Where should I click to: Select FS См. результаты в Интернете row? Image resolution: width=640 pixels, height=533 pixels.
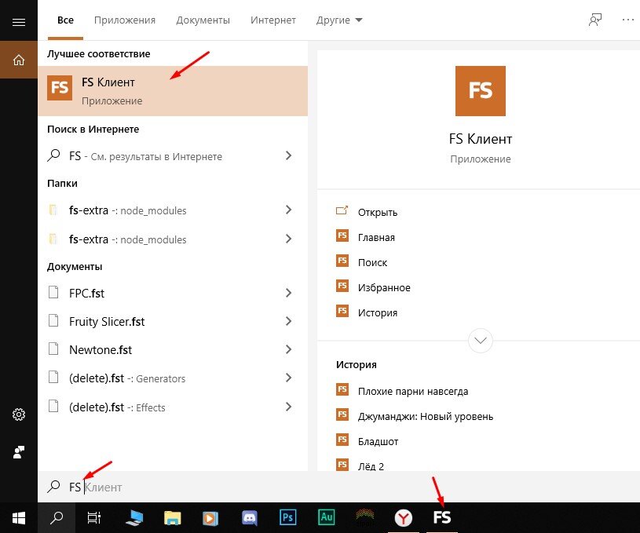pyautogui.click(x=173, y=156)
